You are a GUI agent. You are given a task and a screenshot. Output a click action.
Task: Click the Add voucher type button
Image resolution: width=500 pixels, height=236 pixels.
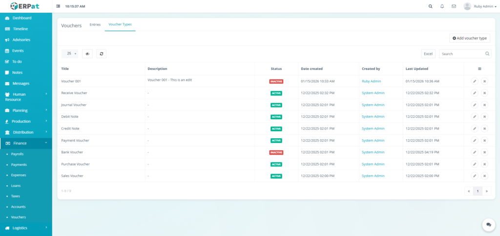[469, 38]
